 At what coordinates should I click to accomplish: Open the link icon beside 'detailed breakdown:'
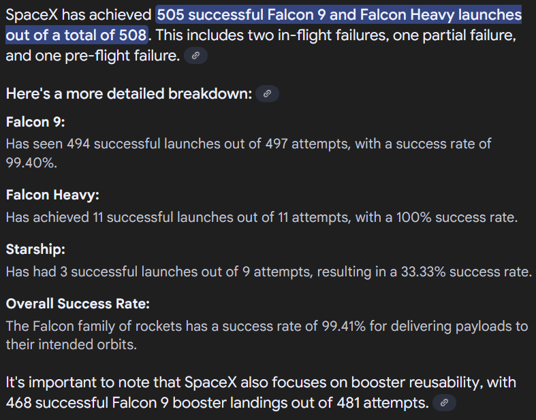(x=267, y=94)
